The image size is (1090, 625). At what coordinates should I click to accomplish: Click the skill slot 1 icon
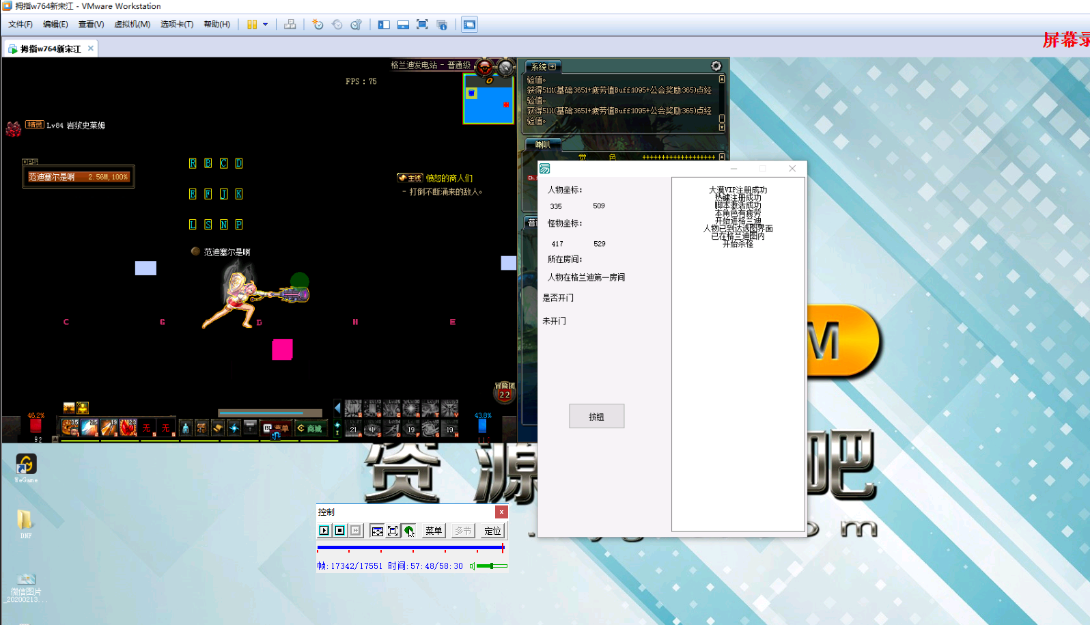point(70,428)
